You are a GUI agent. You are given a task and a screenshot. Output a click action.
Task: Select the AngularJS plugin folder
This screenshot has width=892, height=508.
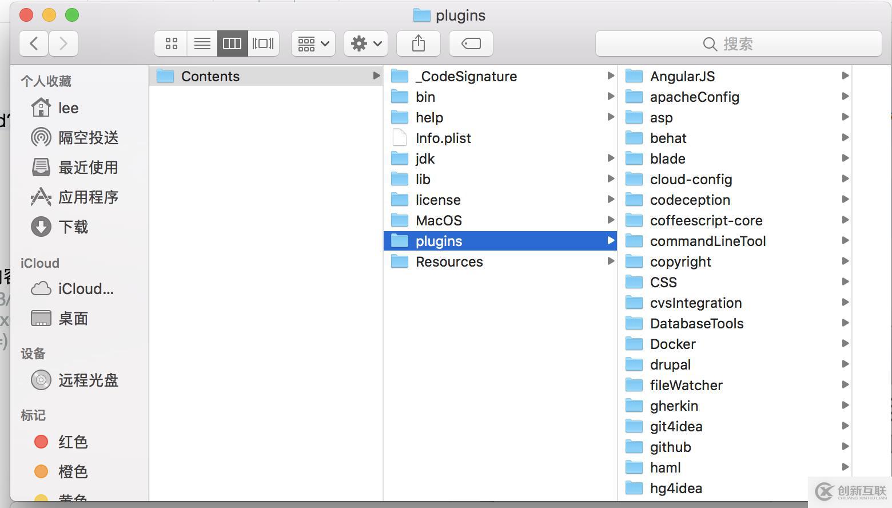point(735,76)
